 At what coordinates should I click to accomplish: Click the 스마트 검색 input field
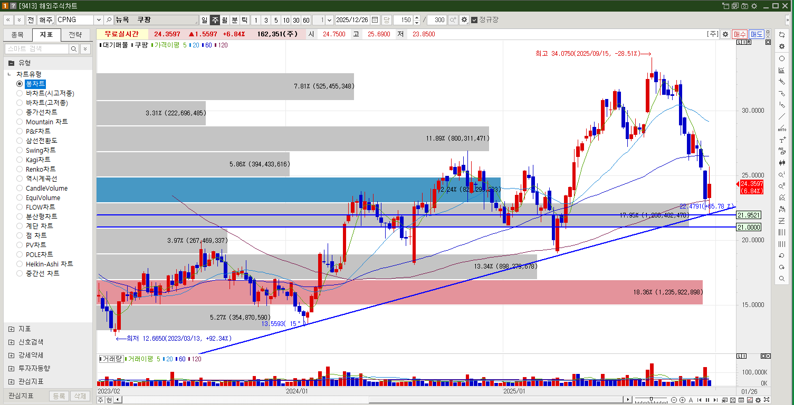37,48
